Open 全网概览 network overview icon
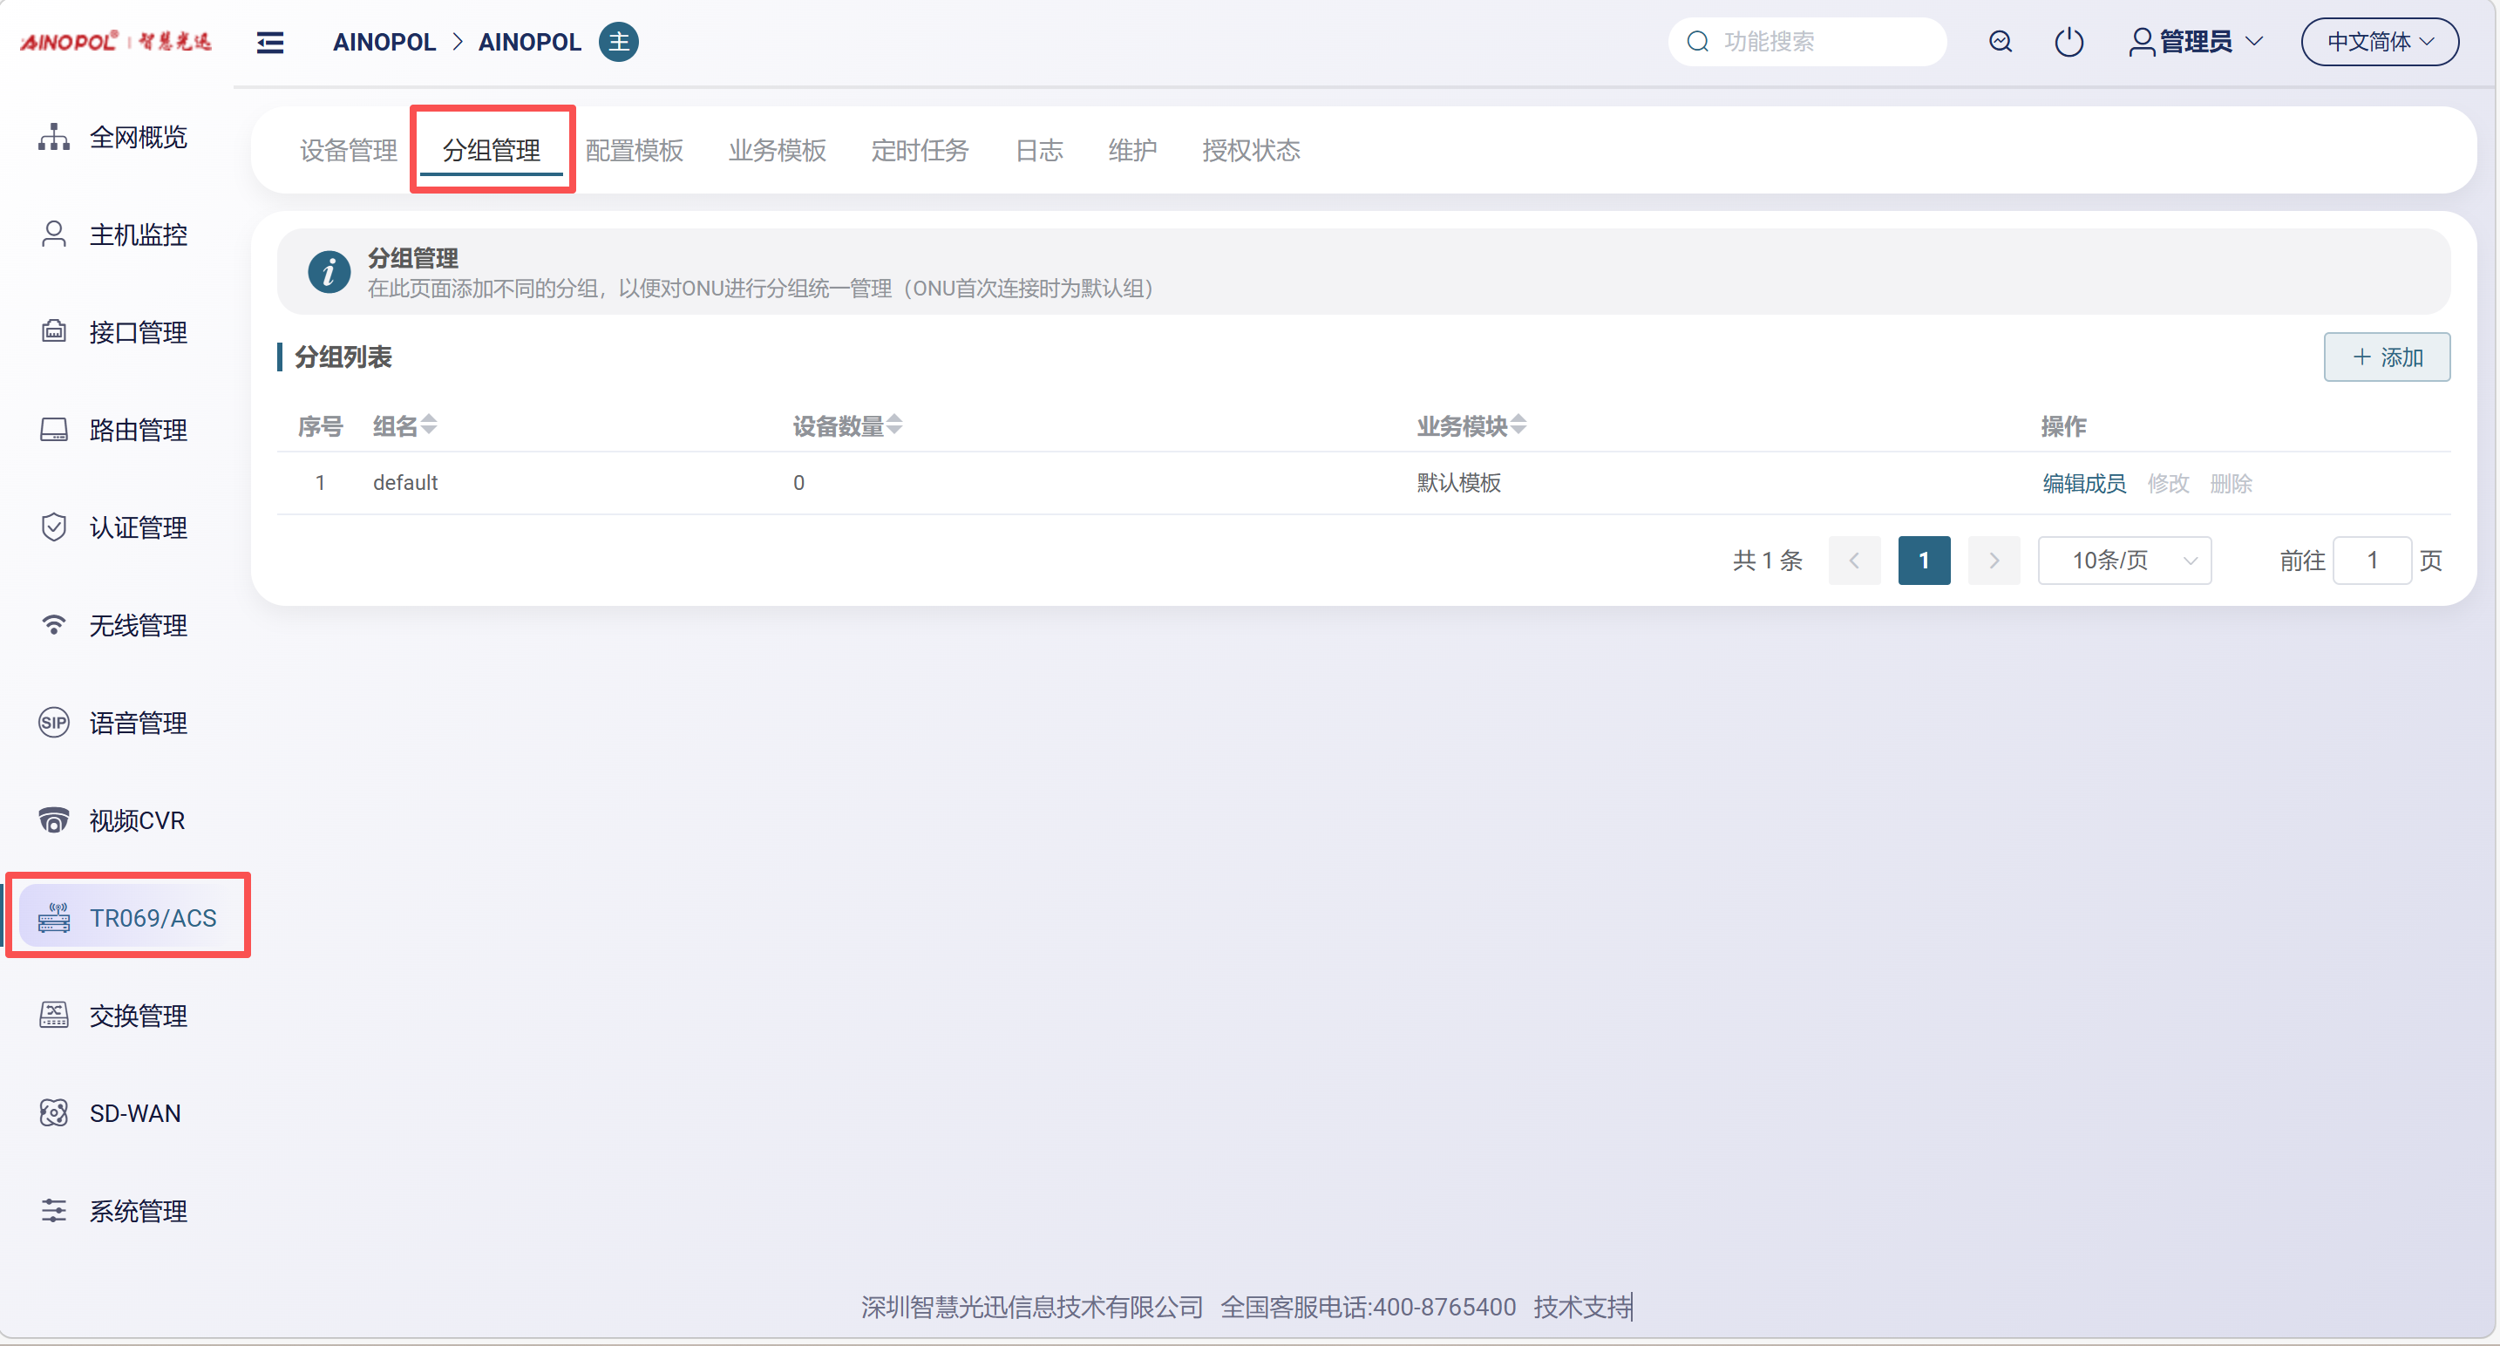Image resolution: width=2500 pixels, height=1346 pixels. tap(53, 137)
